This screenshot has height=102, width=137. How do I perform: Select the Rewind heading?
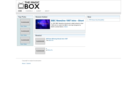[38, 36]
